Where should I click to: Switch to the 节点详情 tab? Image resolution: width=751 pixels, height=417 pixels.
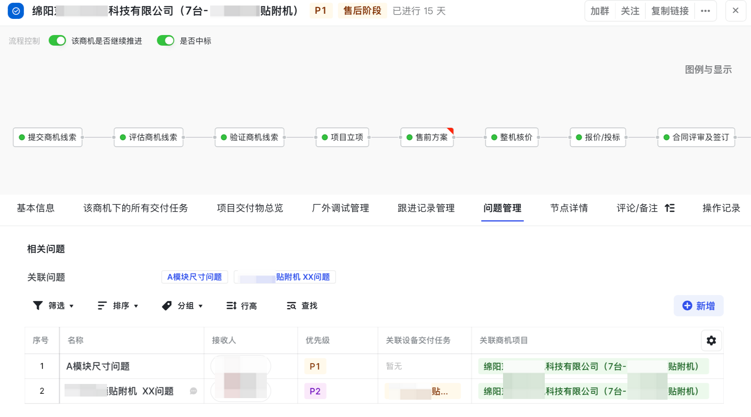point(569,208)
